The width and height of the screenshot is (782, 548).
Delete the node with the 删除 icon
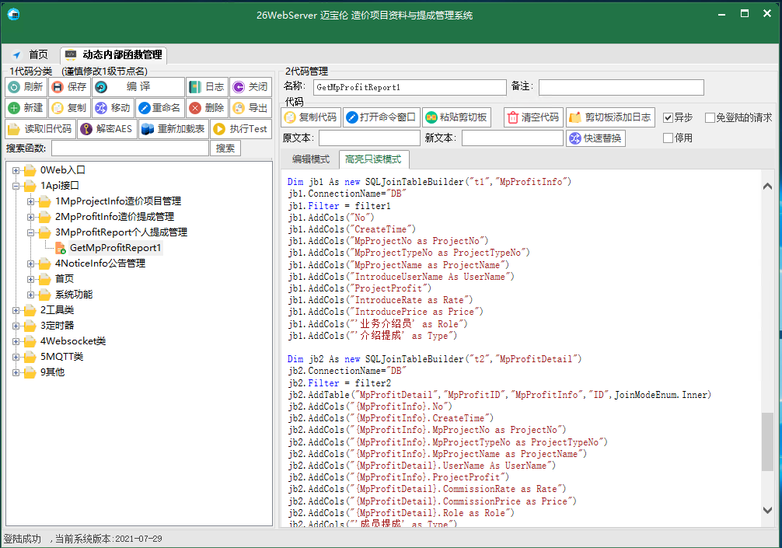coord(208,108)
